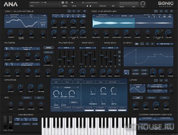
Task: Enable MONO keyboard mode
Action: pos(17,124)
